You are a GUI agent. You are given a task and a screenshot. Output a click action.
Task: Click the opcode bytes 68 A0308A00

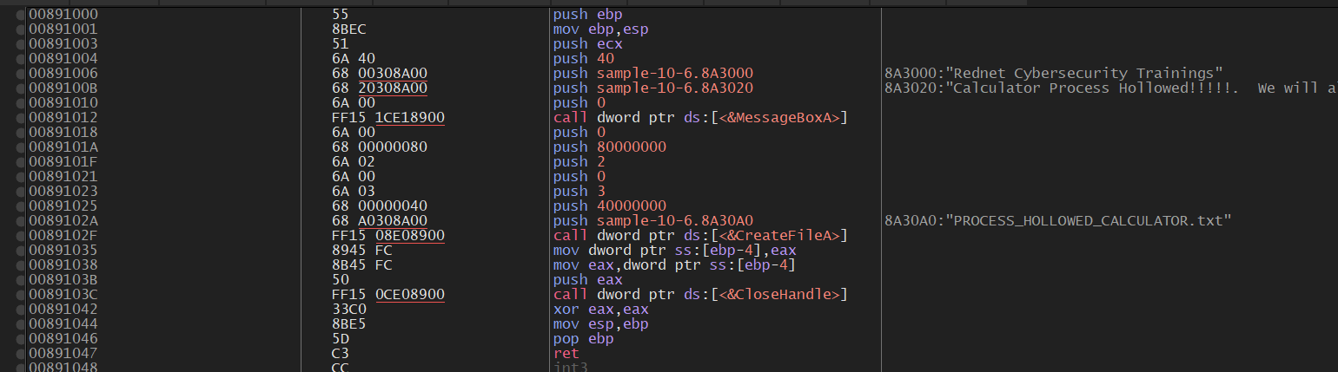click(381, 221)
